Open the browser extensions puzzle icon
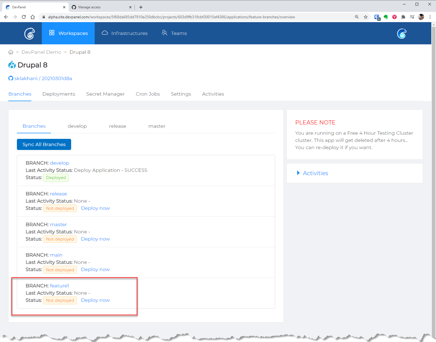The height and width of the screenshot is (342, 436). tap(403, 17)
